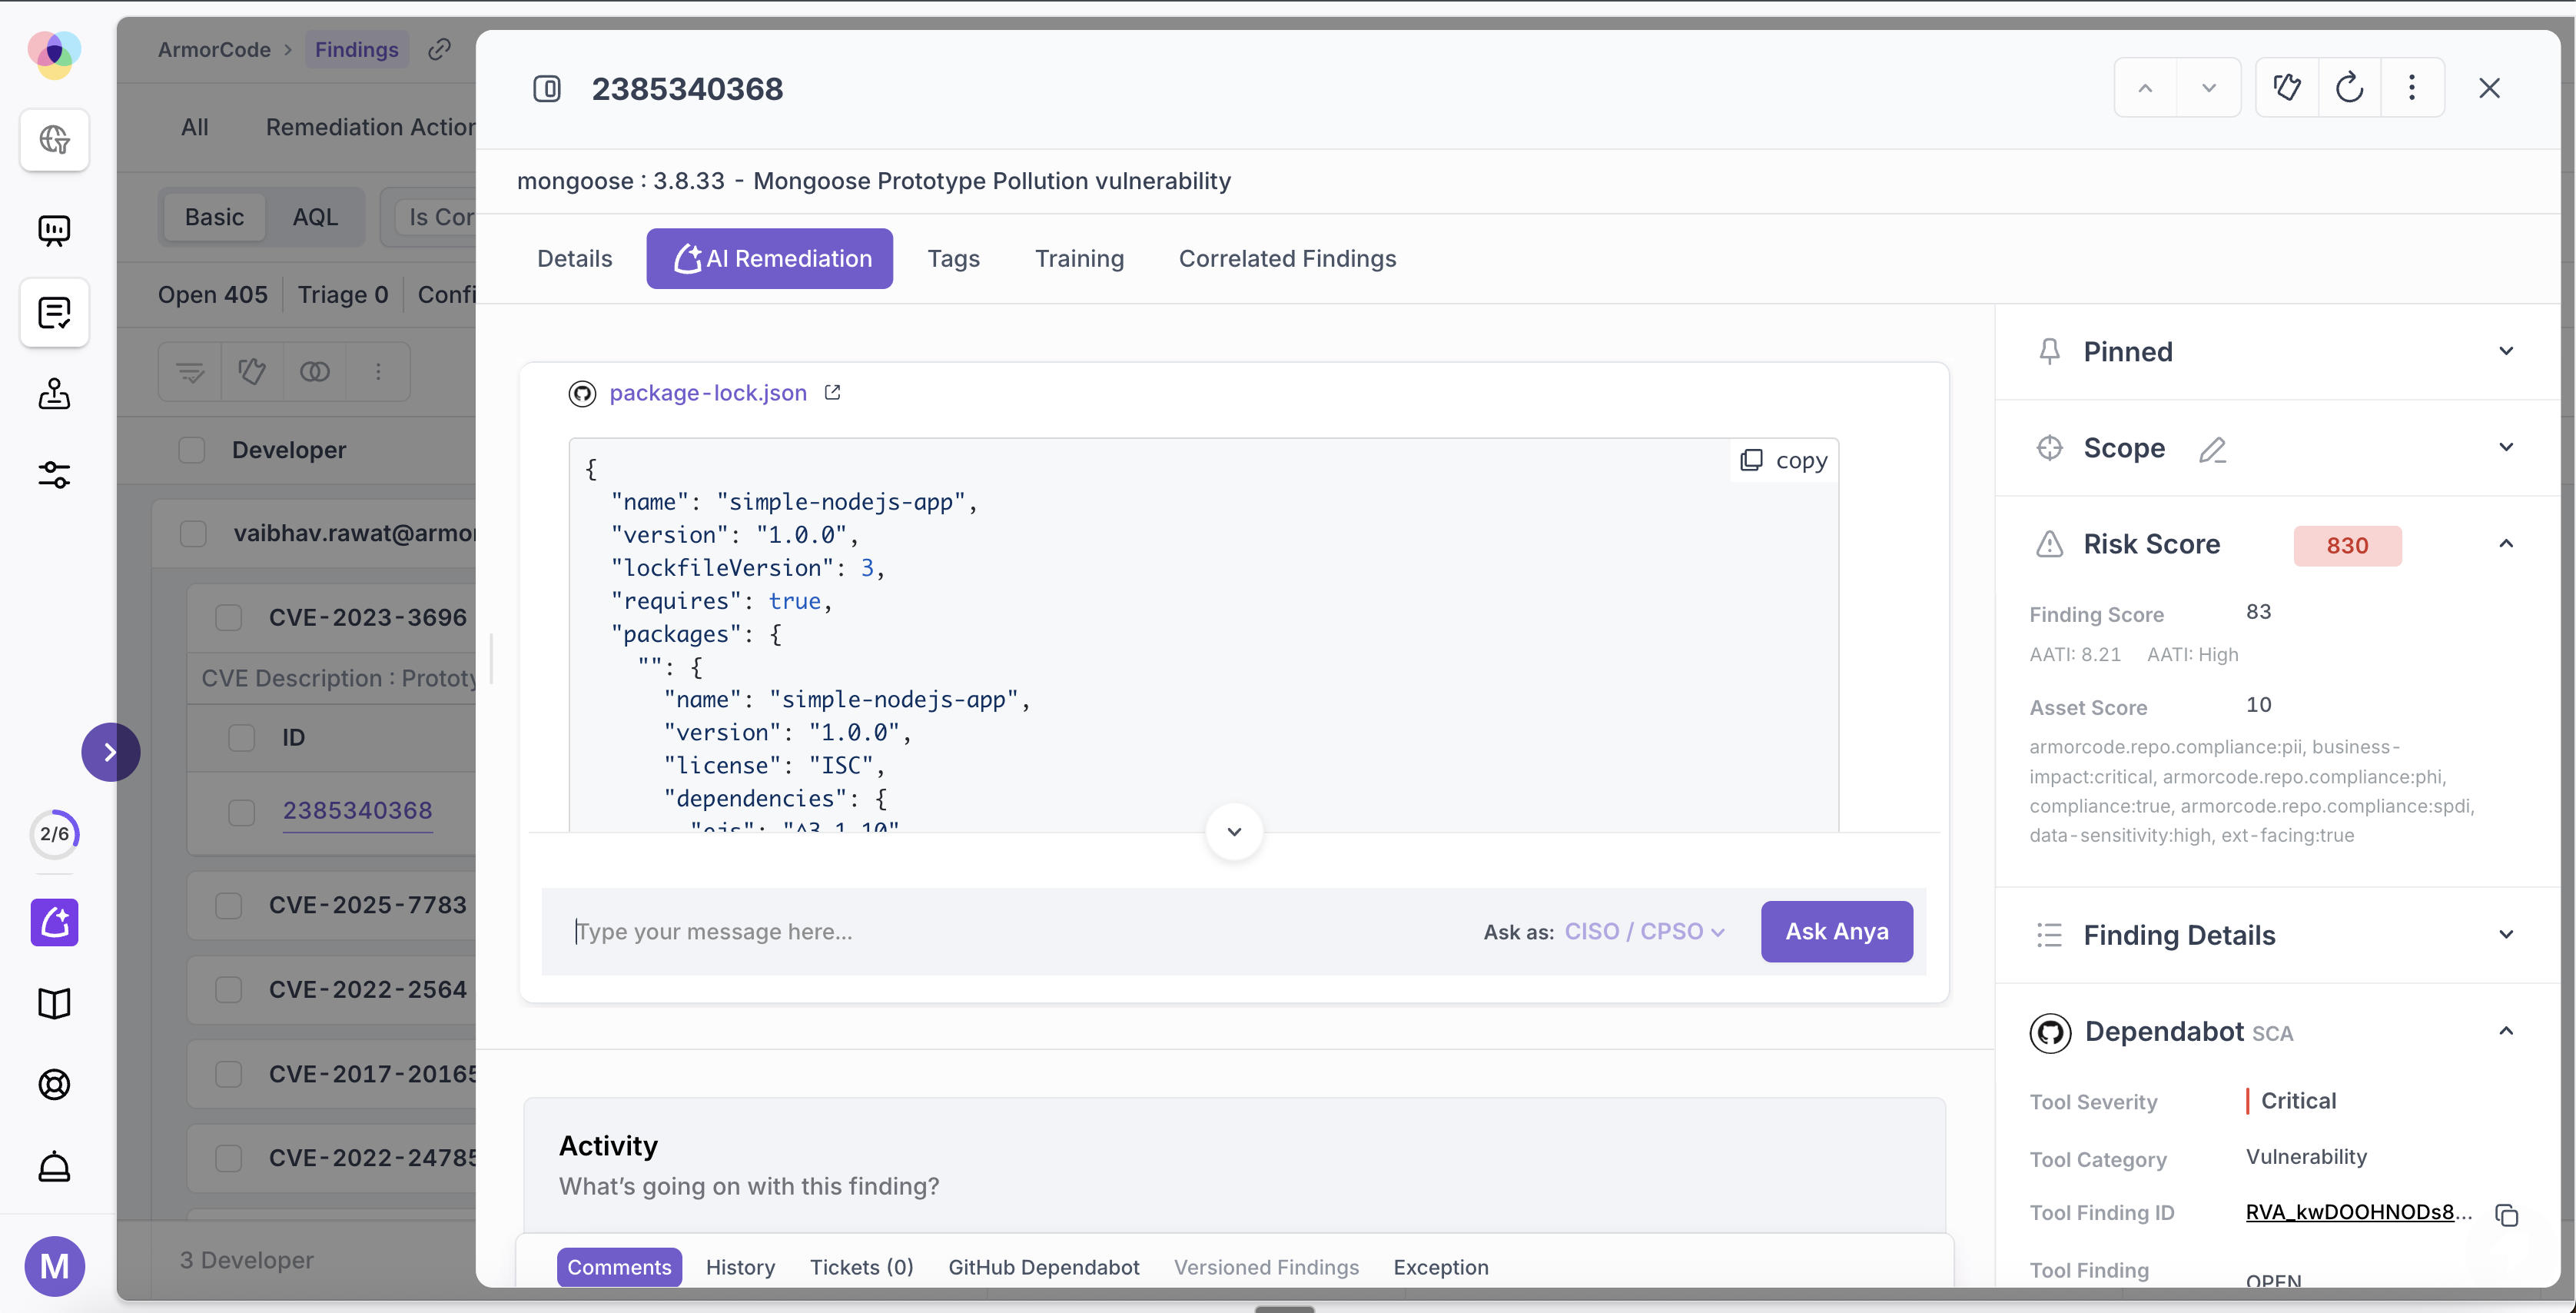This screenshot has width=2576, height=1313.
Task: Go to next finding with down chevron
Action: pyautogui.click(x=2209, y=88)
